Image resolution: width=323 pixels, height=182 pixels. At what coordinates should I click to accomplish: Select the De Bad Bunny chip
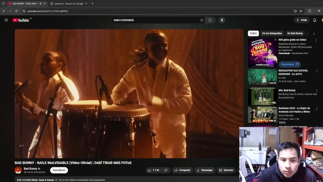(295, 33)
